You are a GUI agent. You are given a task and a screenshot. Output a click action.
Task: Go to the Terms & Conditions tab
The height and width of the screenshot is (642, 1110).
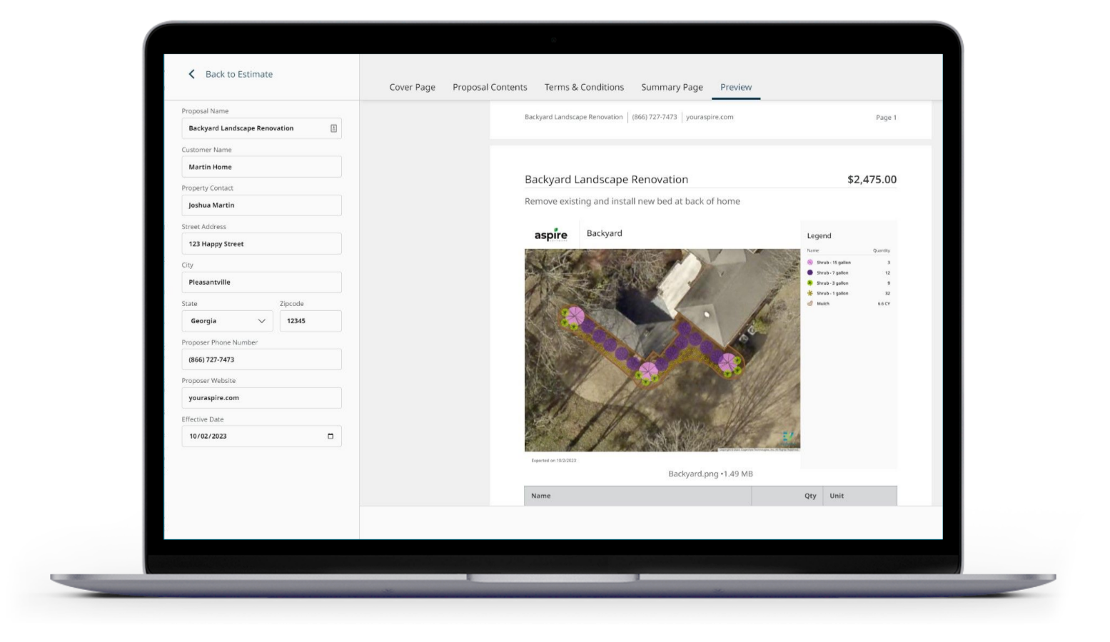pyautogui.click(x=584, y=87)
